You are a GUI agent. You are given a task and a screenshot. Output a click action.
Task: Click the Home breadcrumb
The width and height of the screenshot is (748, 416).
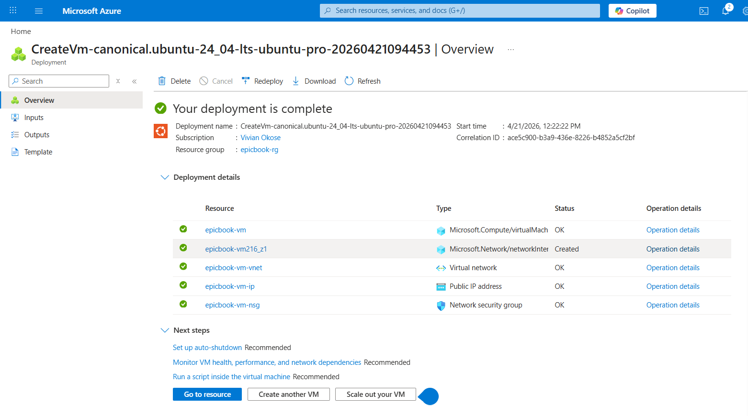21,31
